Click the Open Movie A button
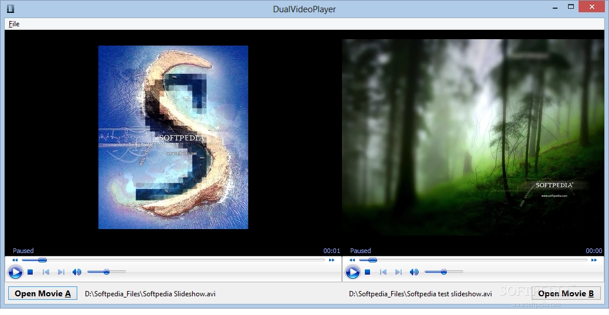609x315 pixels. tap(43, 293)
